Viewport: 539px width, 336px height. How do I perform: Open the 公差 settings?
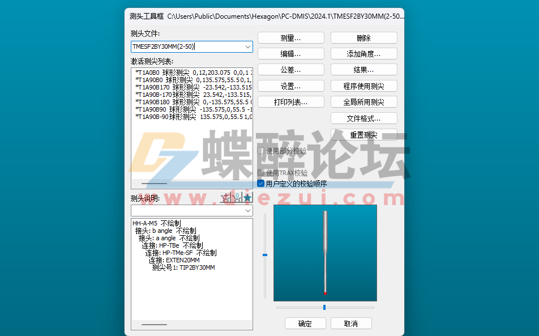290,70
